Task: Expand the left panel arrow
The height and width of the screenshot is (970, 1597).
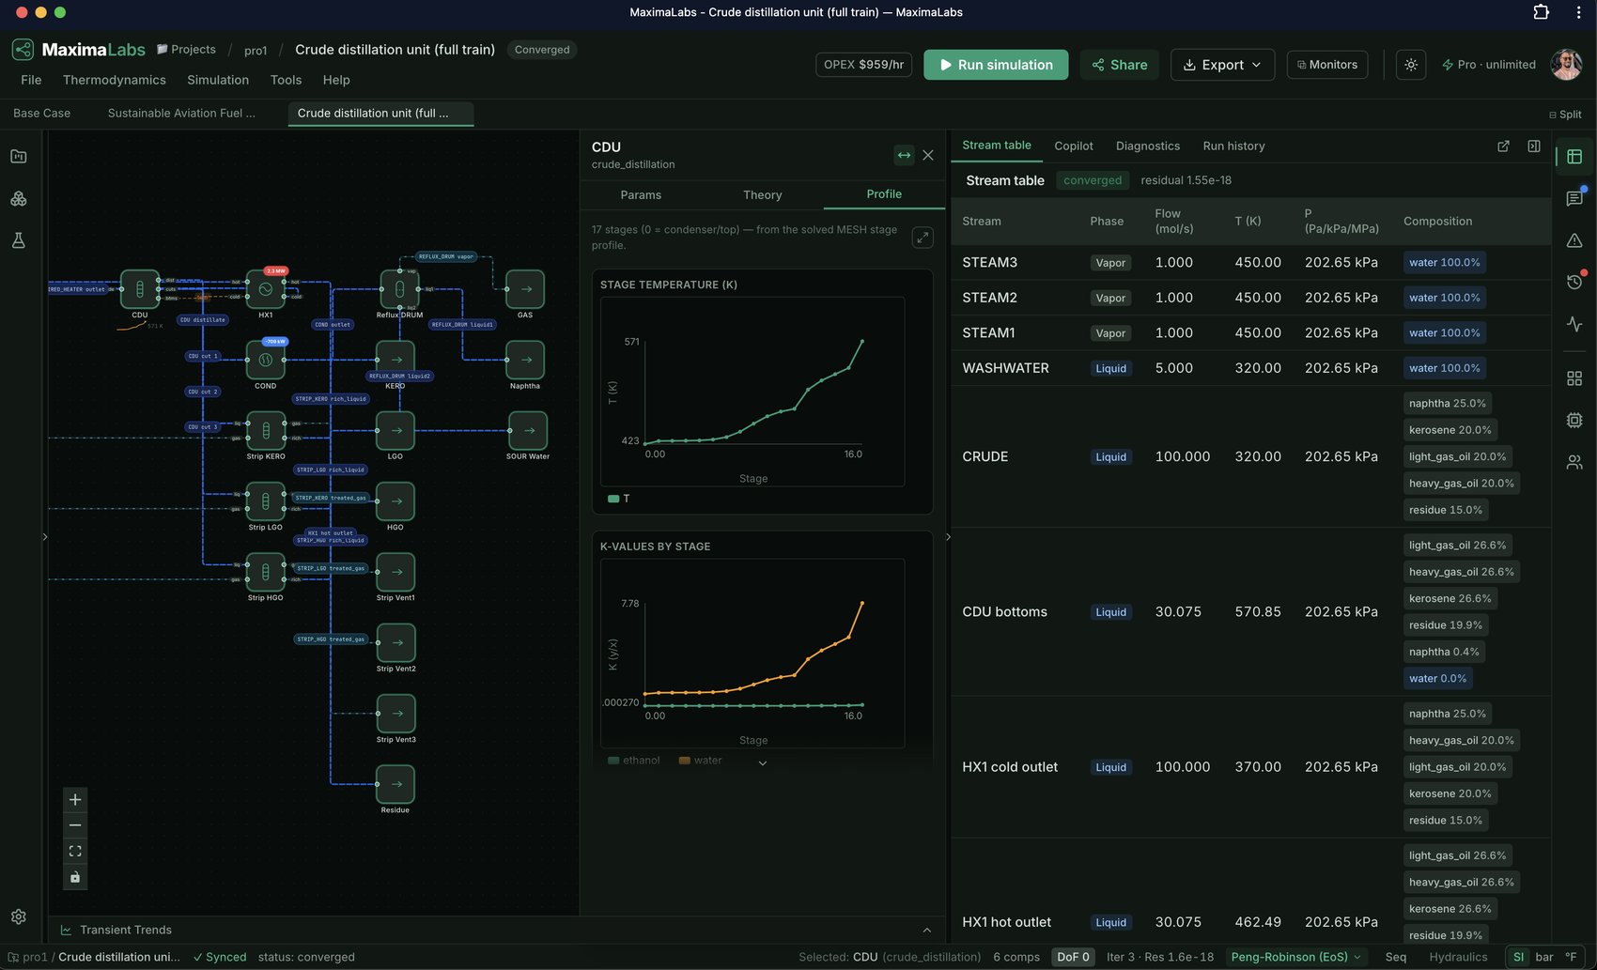Action: (x=44, y=537)
